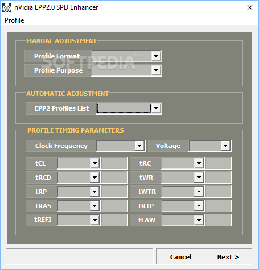Image resolution: width=259 pixels, height=270 pixels.
Task: Click the value field beside tRAS dropdown
Action: tap(114, 206)
